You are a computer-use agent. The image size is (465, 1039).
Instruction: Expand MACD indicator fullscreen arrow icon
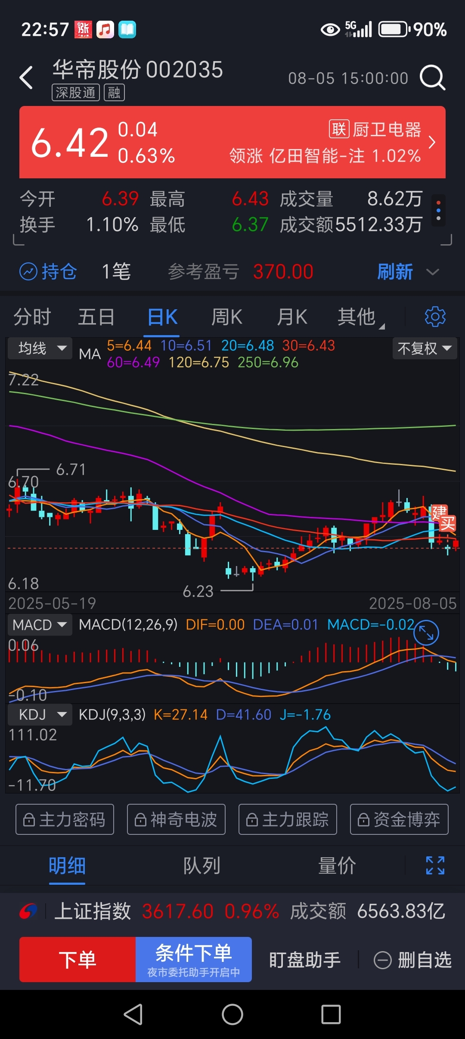pyautogui.click(x=426, y=633)
